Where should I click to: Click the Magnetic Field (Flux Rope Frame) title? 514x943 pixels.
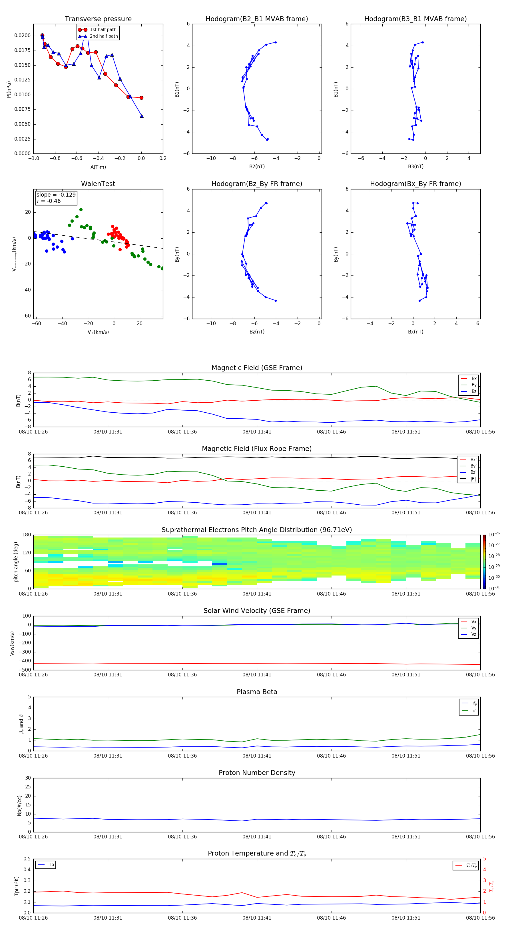(x=257, y=449)
